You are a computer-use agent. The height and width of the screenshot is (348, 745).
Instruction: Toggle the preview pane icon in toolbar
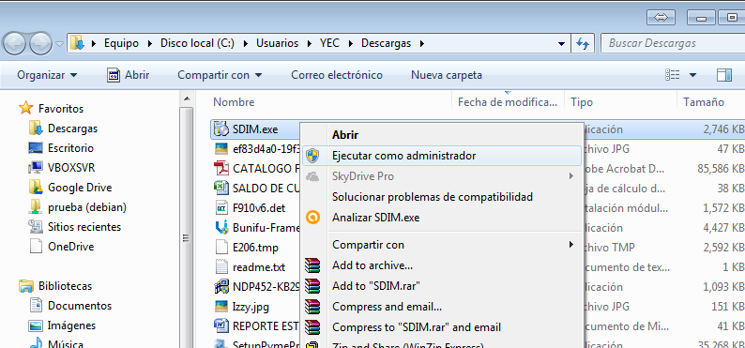724,75
